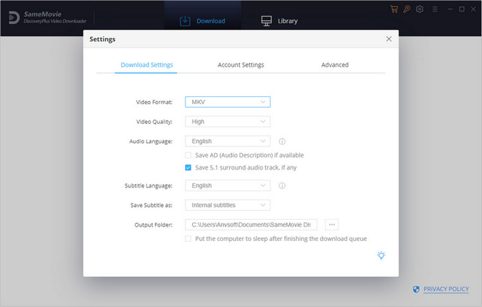Click the SameMovie logo icon

click(x=13, y=17)
